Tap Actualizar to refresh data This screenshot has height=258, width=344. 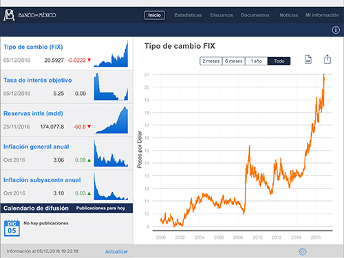pyautogui.click(x=116, y=252)
